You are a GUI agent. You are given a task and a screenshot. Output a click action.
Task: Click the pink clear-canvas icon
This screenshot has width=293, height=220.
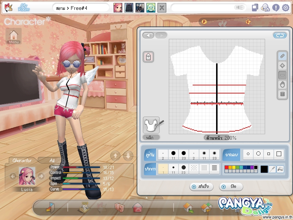[x=148, y=57]
